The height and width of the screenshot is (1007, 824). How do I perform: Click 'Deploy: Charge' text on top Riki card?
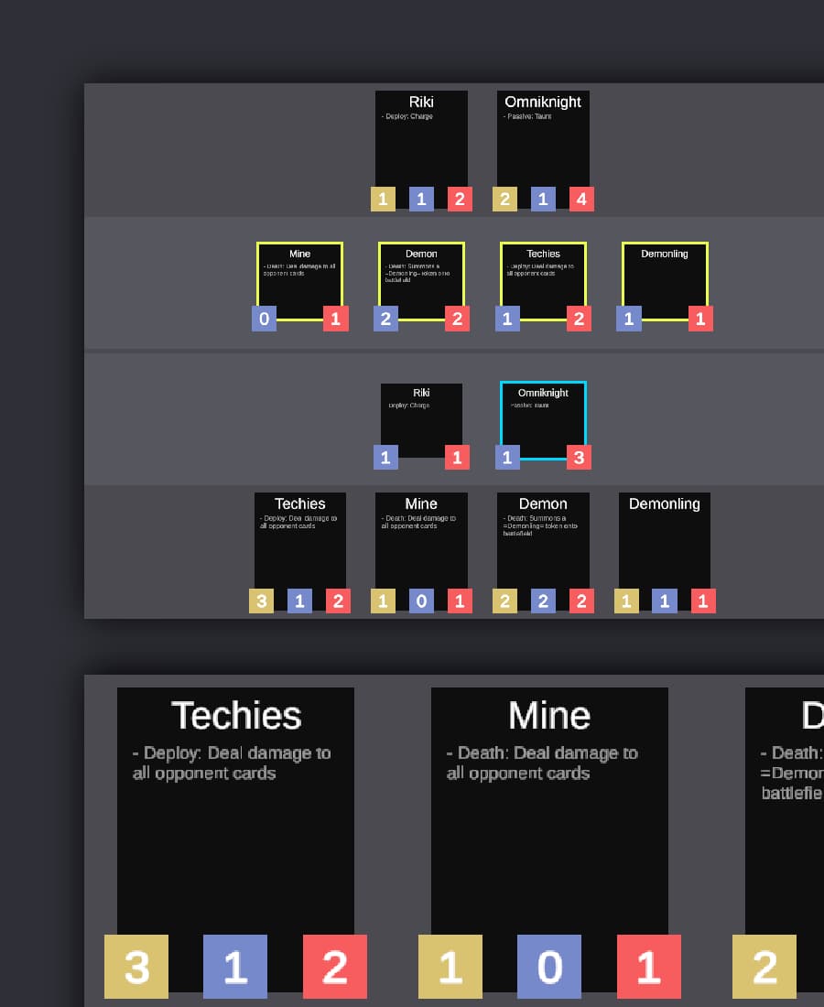coord(407,116)
